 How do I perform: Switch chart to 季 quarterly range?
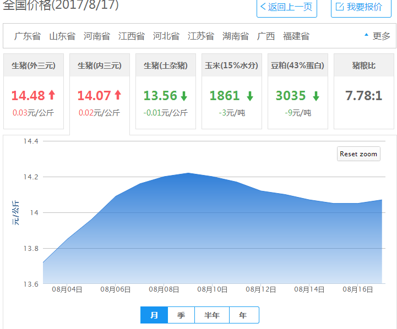coord(181,315)
